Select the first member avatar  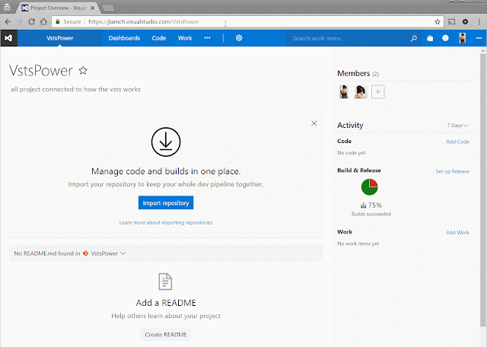(344, 91)
